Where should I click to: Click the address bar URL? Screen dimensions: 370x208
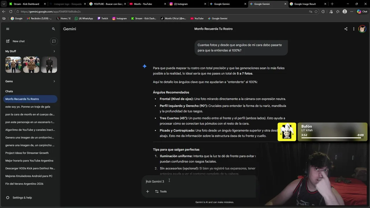point(51,12)
